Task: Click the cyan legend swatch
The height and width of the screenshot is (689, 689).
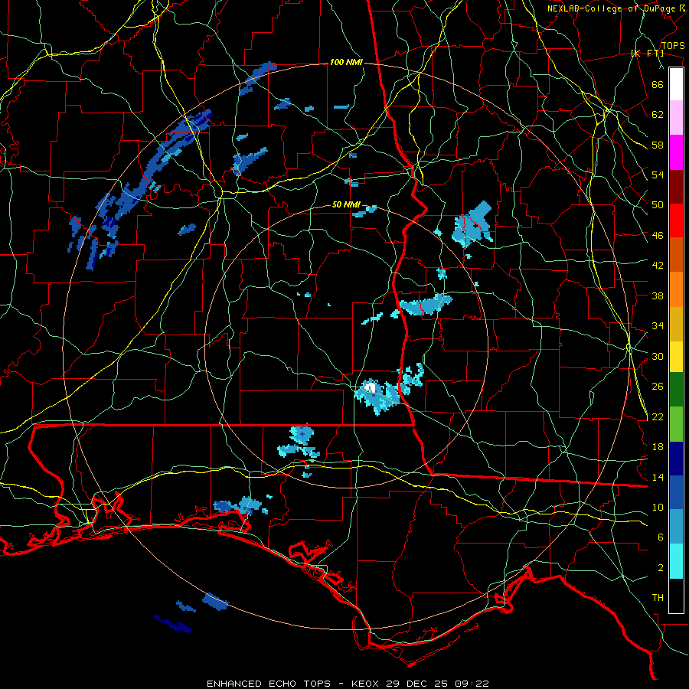Action: click(x=676, y=561)
